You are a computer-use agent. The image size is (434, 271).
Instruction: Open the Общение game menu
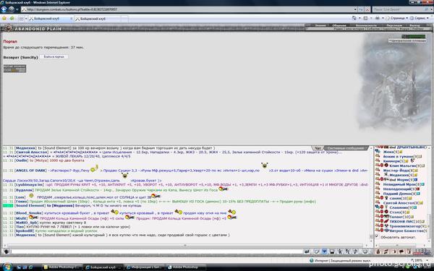[x=339, y=25]
